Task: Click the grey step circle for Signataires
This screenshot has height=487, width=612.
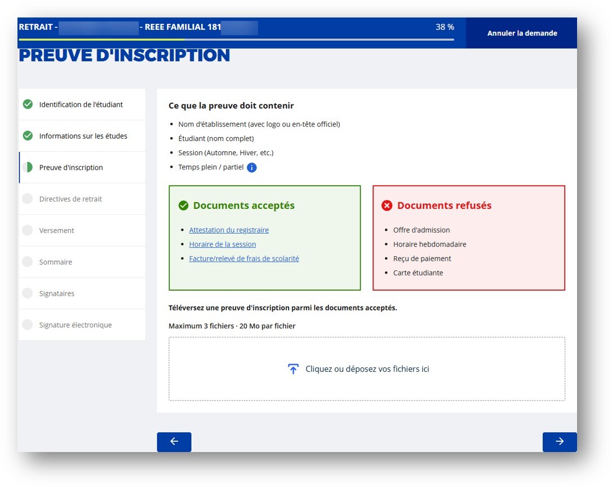Action: point(28,293)
